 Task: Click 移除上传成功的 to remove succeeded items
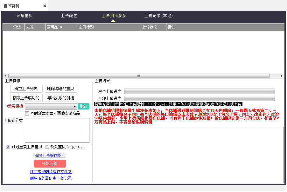coord(26,98)
